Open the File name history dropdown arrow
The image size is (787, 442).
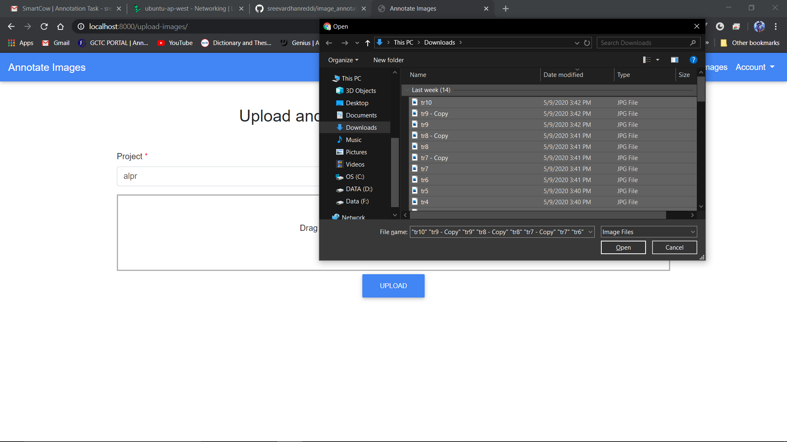tap(590, 232)
